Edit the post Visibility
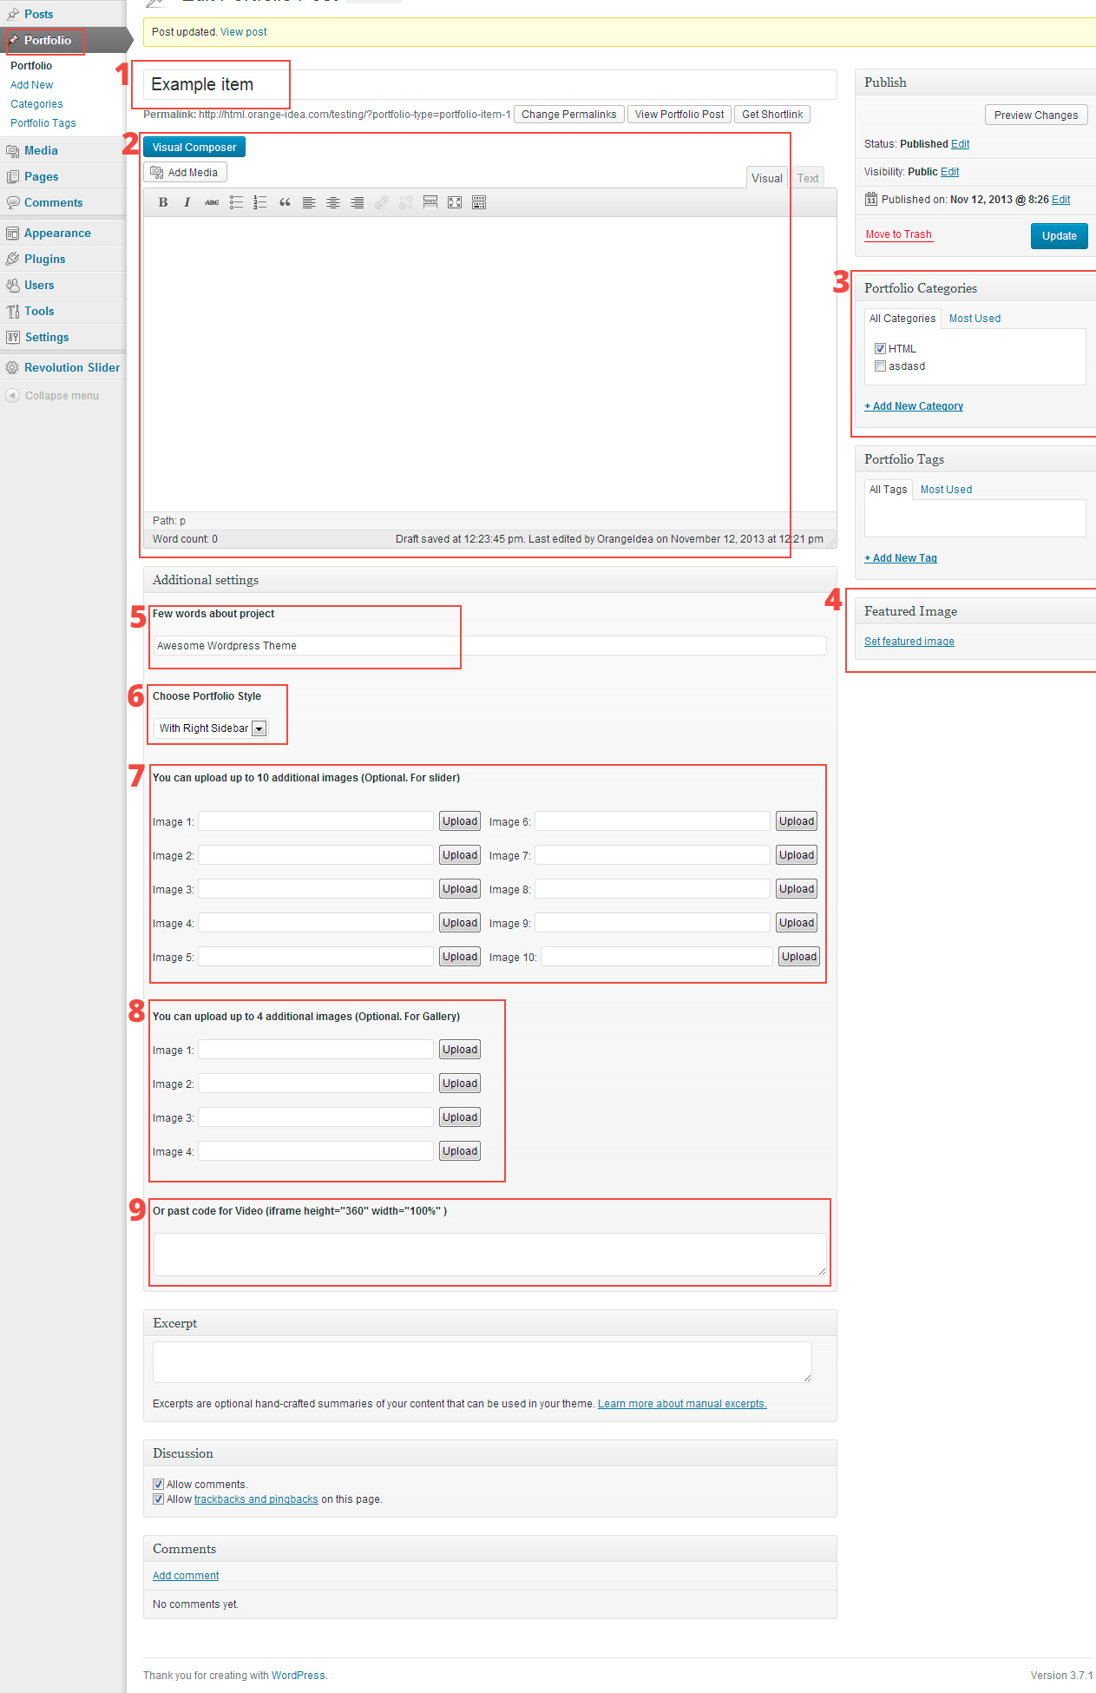 [949, 172]
